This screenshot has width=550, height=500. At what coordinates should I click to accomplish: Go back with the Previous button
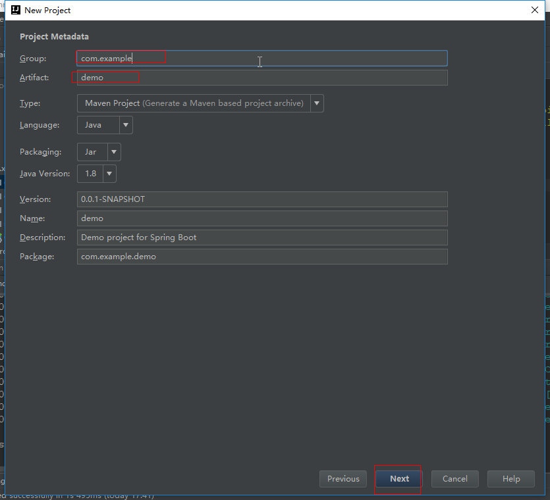(343, 479)
